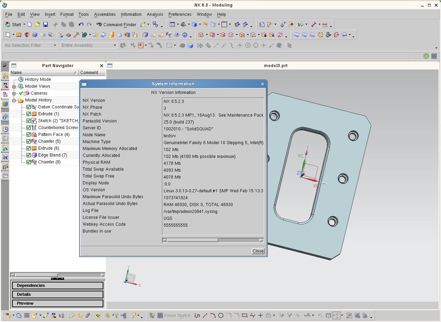
Task: Click the History clock sidebar tab icon
Action: 5,129
